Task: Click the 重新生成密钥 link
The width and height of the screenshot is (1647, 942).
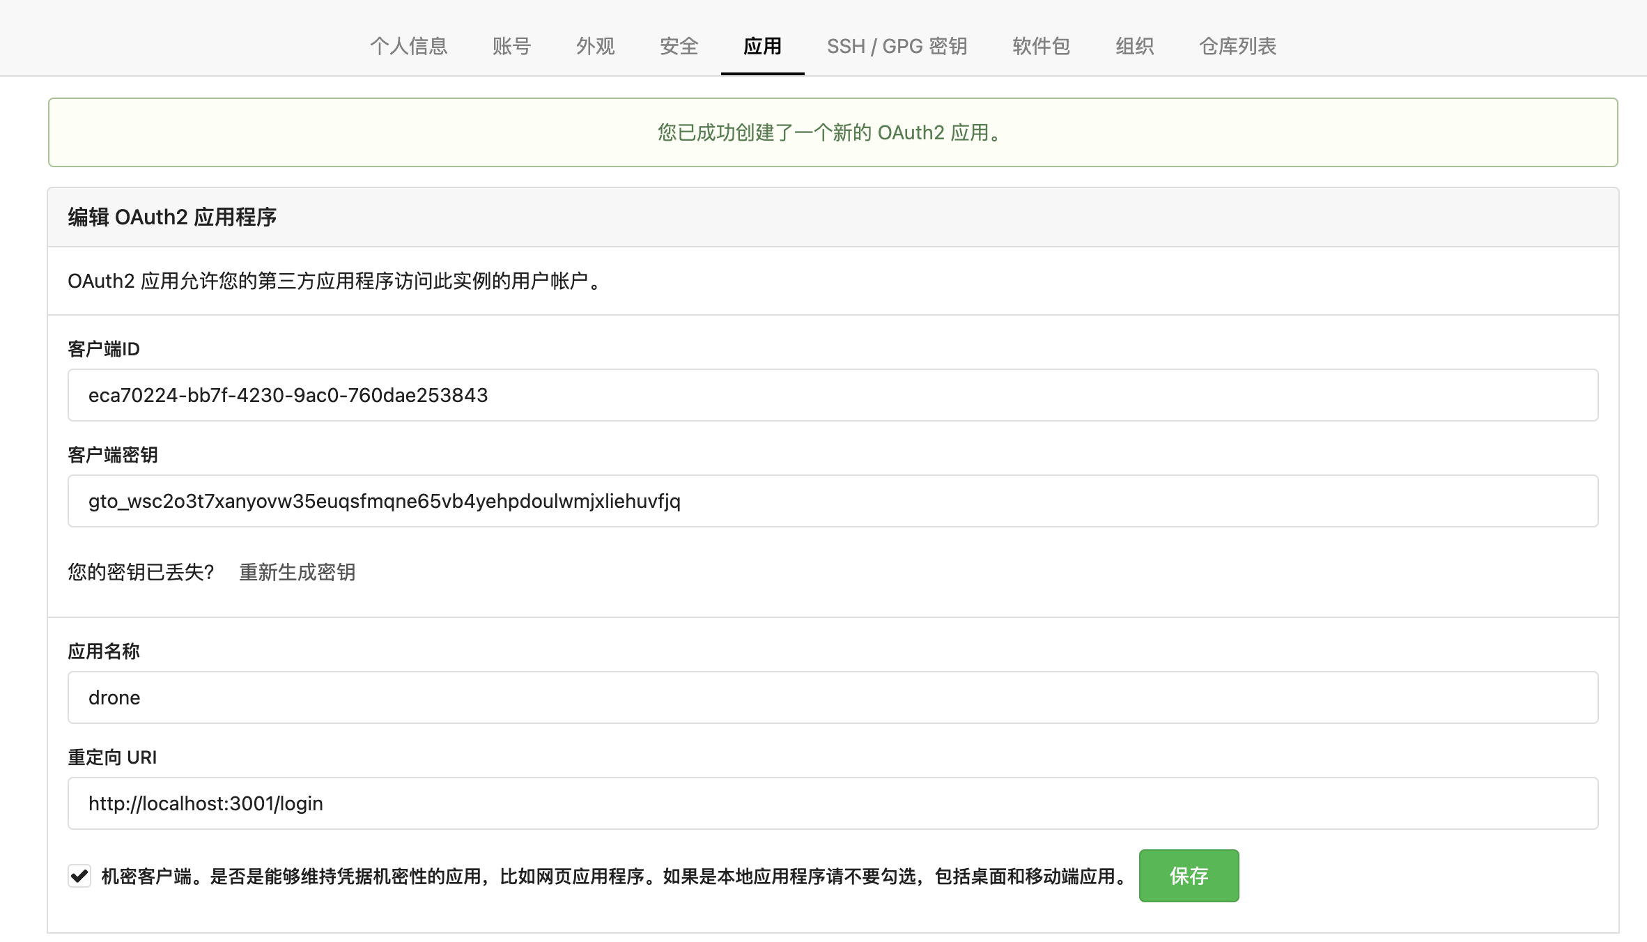Action: [297, 572]
